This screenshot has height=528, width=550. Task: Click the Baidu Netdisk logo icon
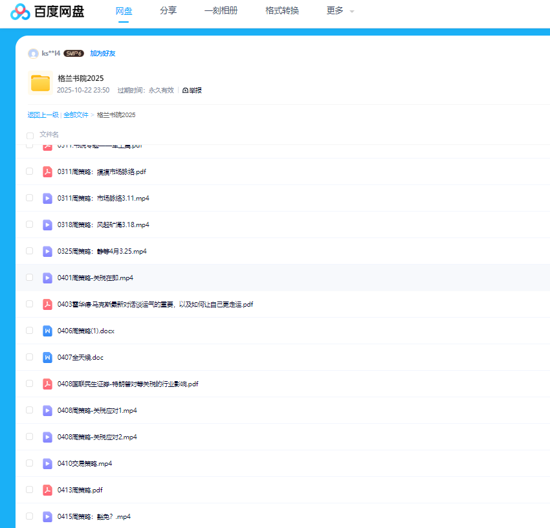click(19, 12)
